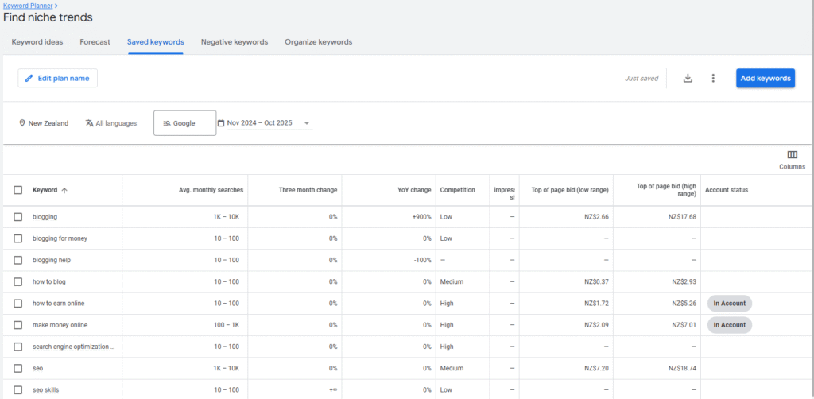Follow the Keyword Planner breadcrumb link
The height and width of the screenshot is (399, 814).
28,6
